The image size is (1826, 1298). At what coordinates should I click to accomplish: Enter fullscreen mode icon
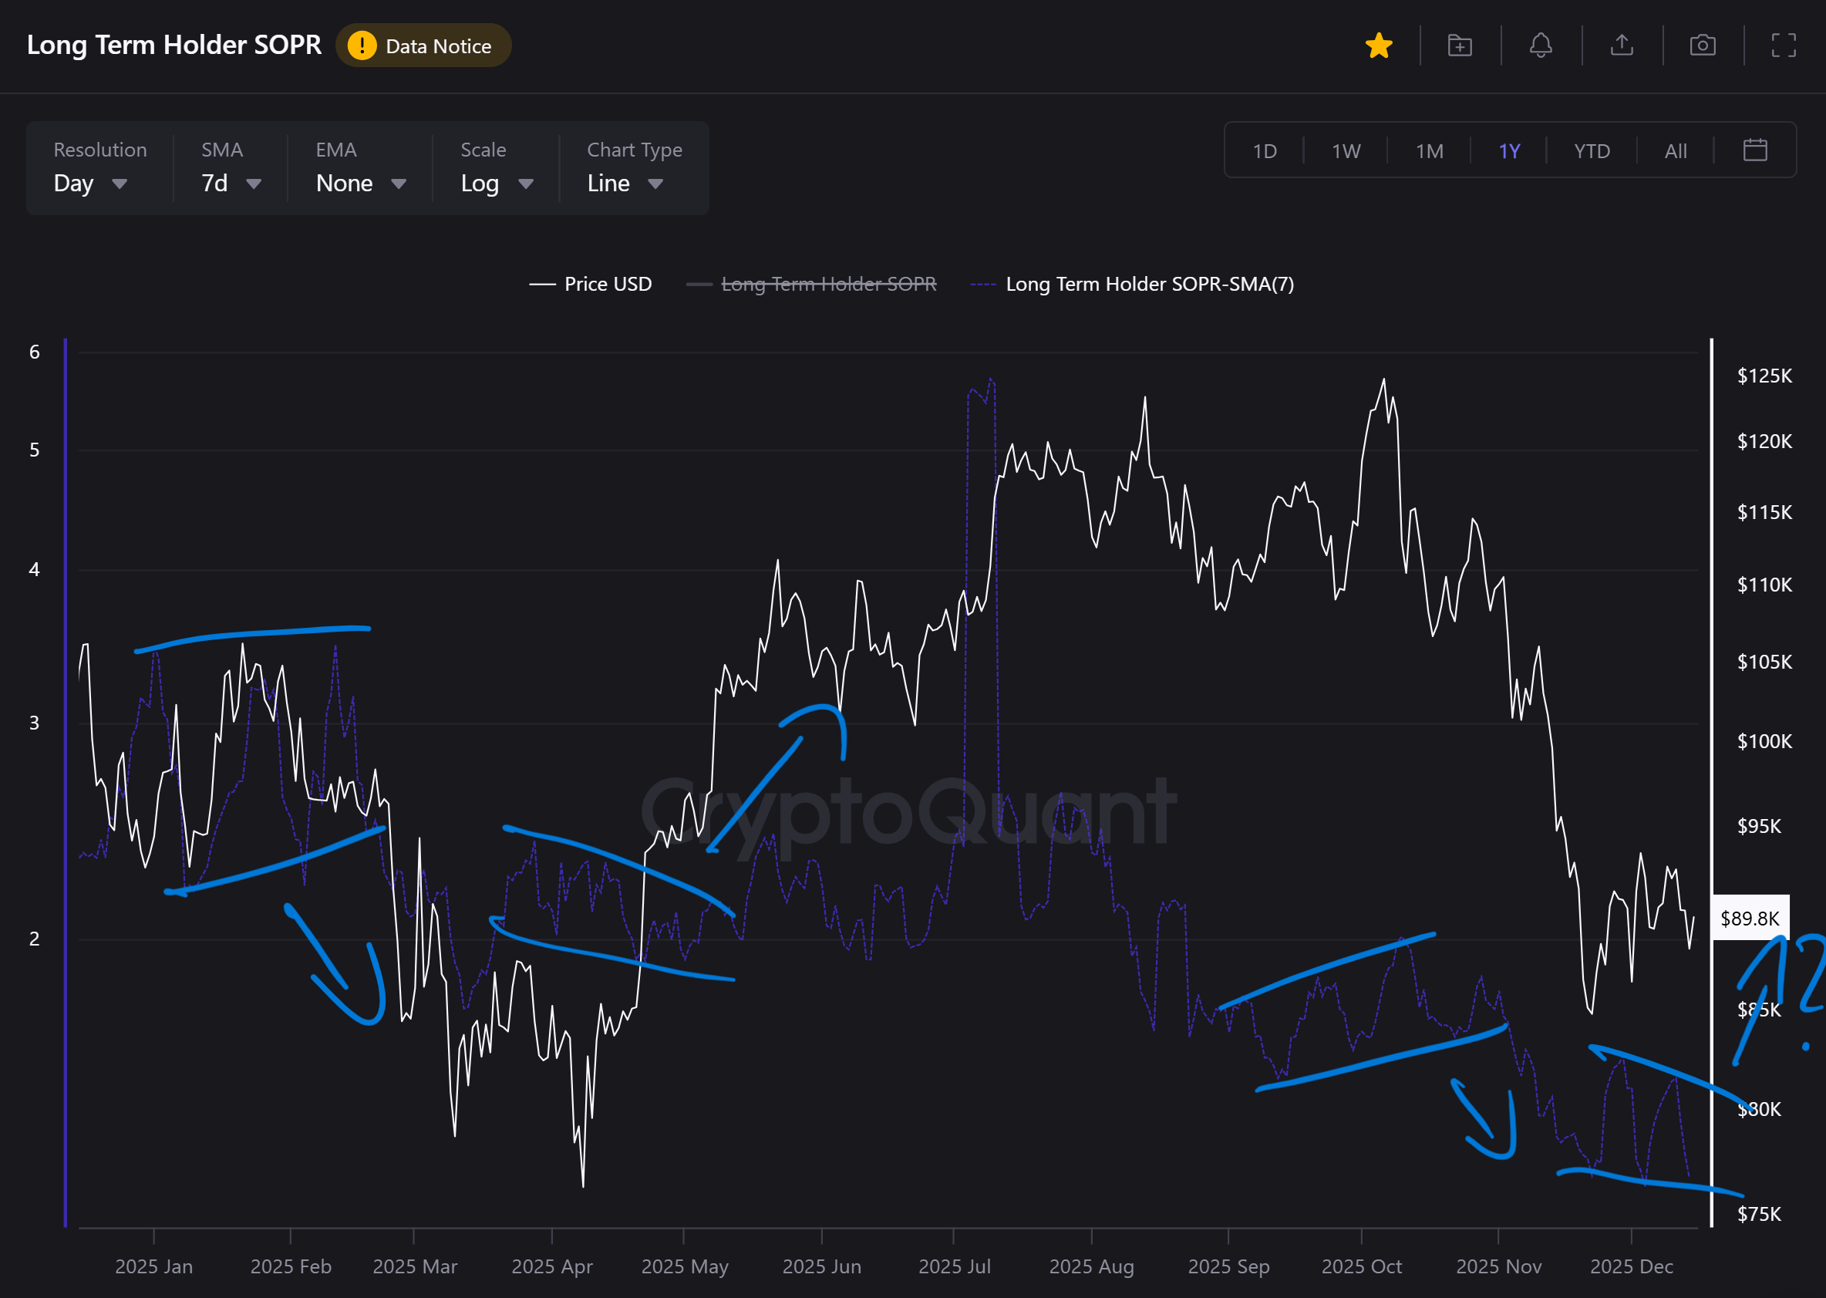pos(1784,46)
